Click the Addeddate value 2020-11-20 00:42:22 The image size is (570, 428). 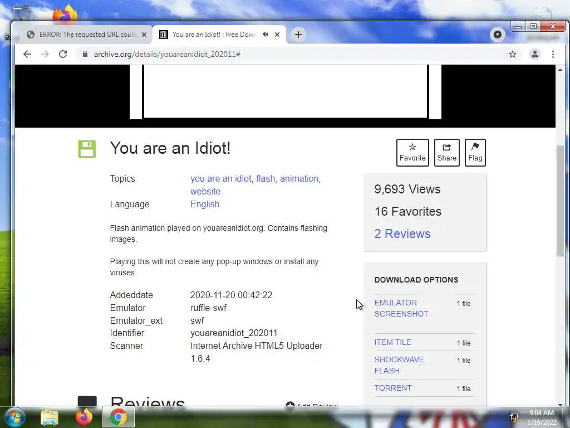pyautogui.click(x=231, y=295)
